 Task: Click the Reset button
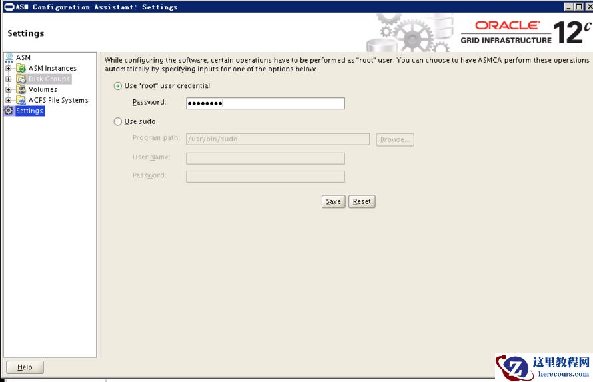362,201
